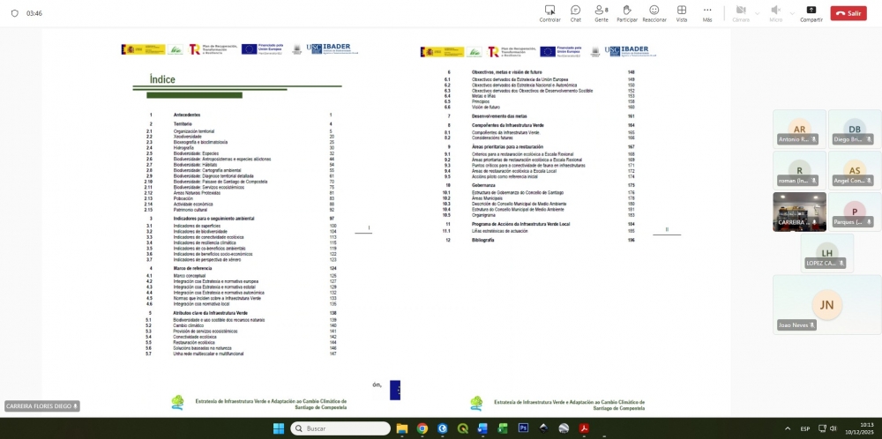
Task: Click the Windows taskbar Buscar search box
Action: click(x=340, y=428)
